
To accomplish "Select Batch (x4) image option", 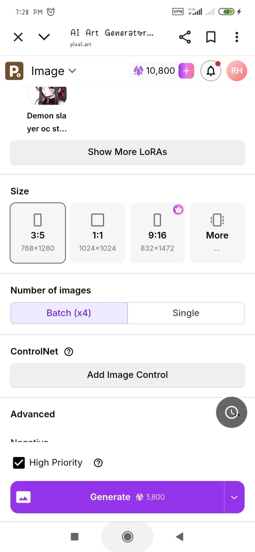I will click(69, 313).
